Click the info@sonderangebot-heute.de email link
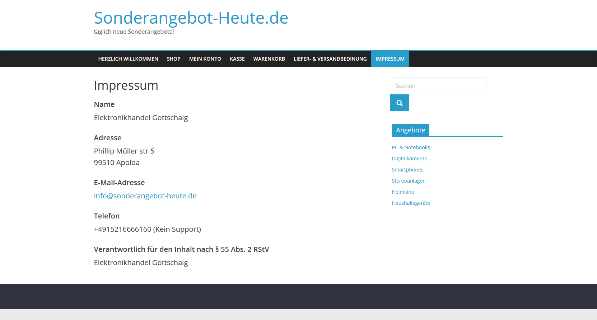597x320 pixels. tap(145, 196)
